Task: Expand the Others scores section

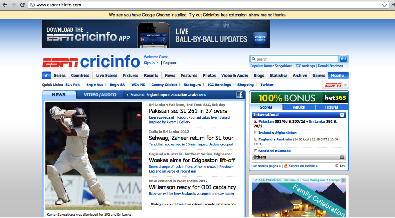Action: [342, 157]
